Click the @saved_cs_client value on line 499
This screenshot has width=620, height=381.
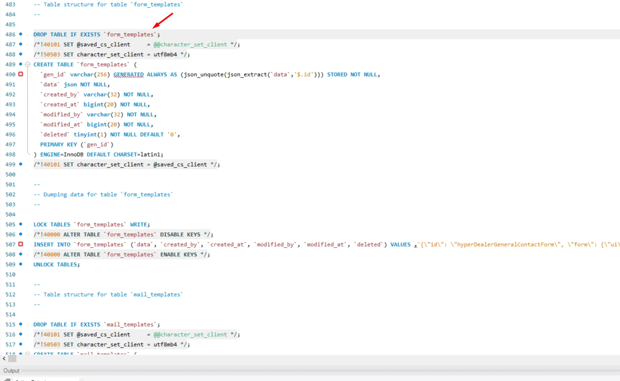(x=180, y=164)
